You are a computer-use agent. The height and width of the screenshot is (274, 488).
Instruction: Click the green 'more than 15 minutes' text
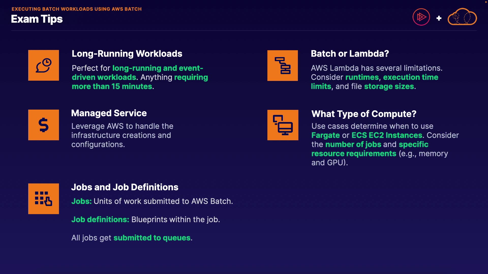112,87
